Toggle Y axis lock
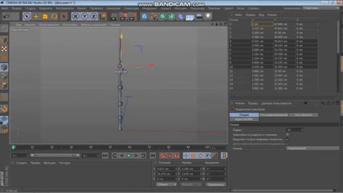 click(x=85, y=17)
